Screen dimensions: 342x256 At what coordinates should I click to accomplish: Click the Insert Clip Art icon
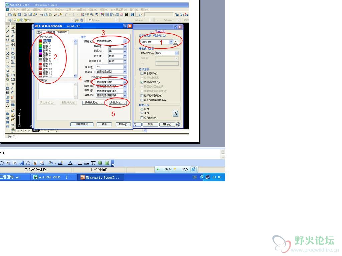pos(35,163)
